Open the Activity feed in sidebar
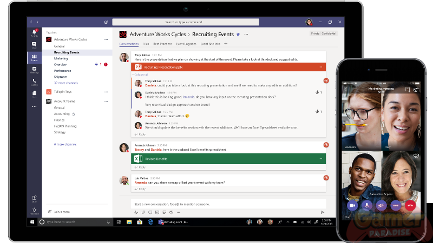The height and width of the screenshot is (243, 433). point(34,32)
